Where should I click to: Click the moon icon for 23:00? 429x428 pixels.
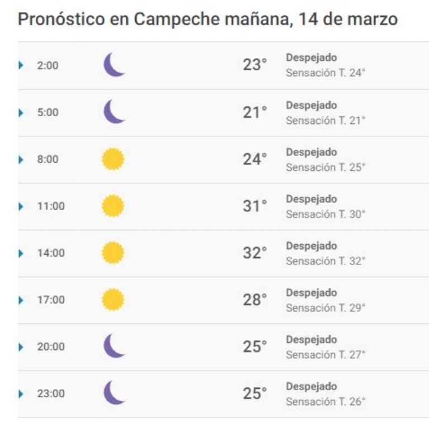point(115,393)
